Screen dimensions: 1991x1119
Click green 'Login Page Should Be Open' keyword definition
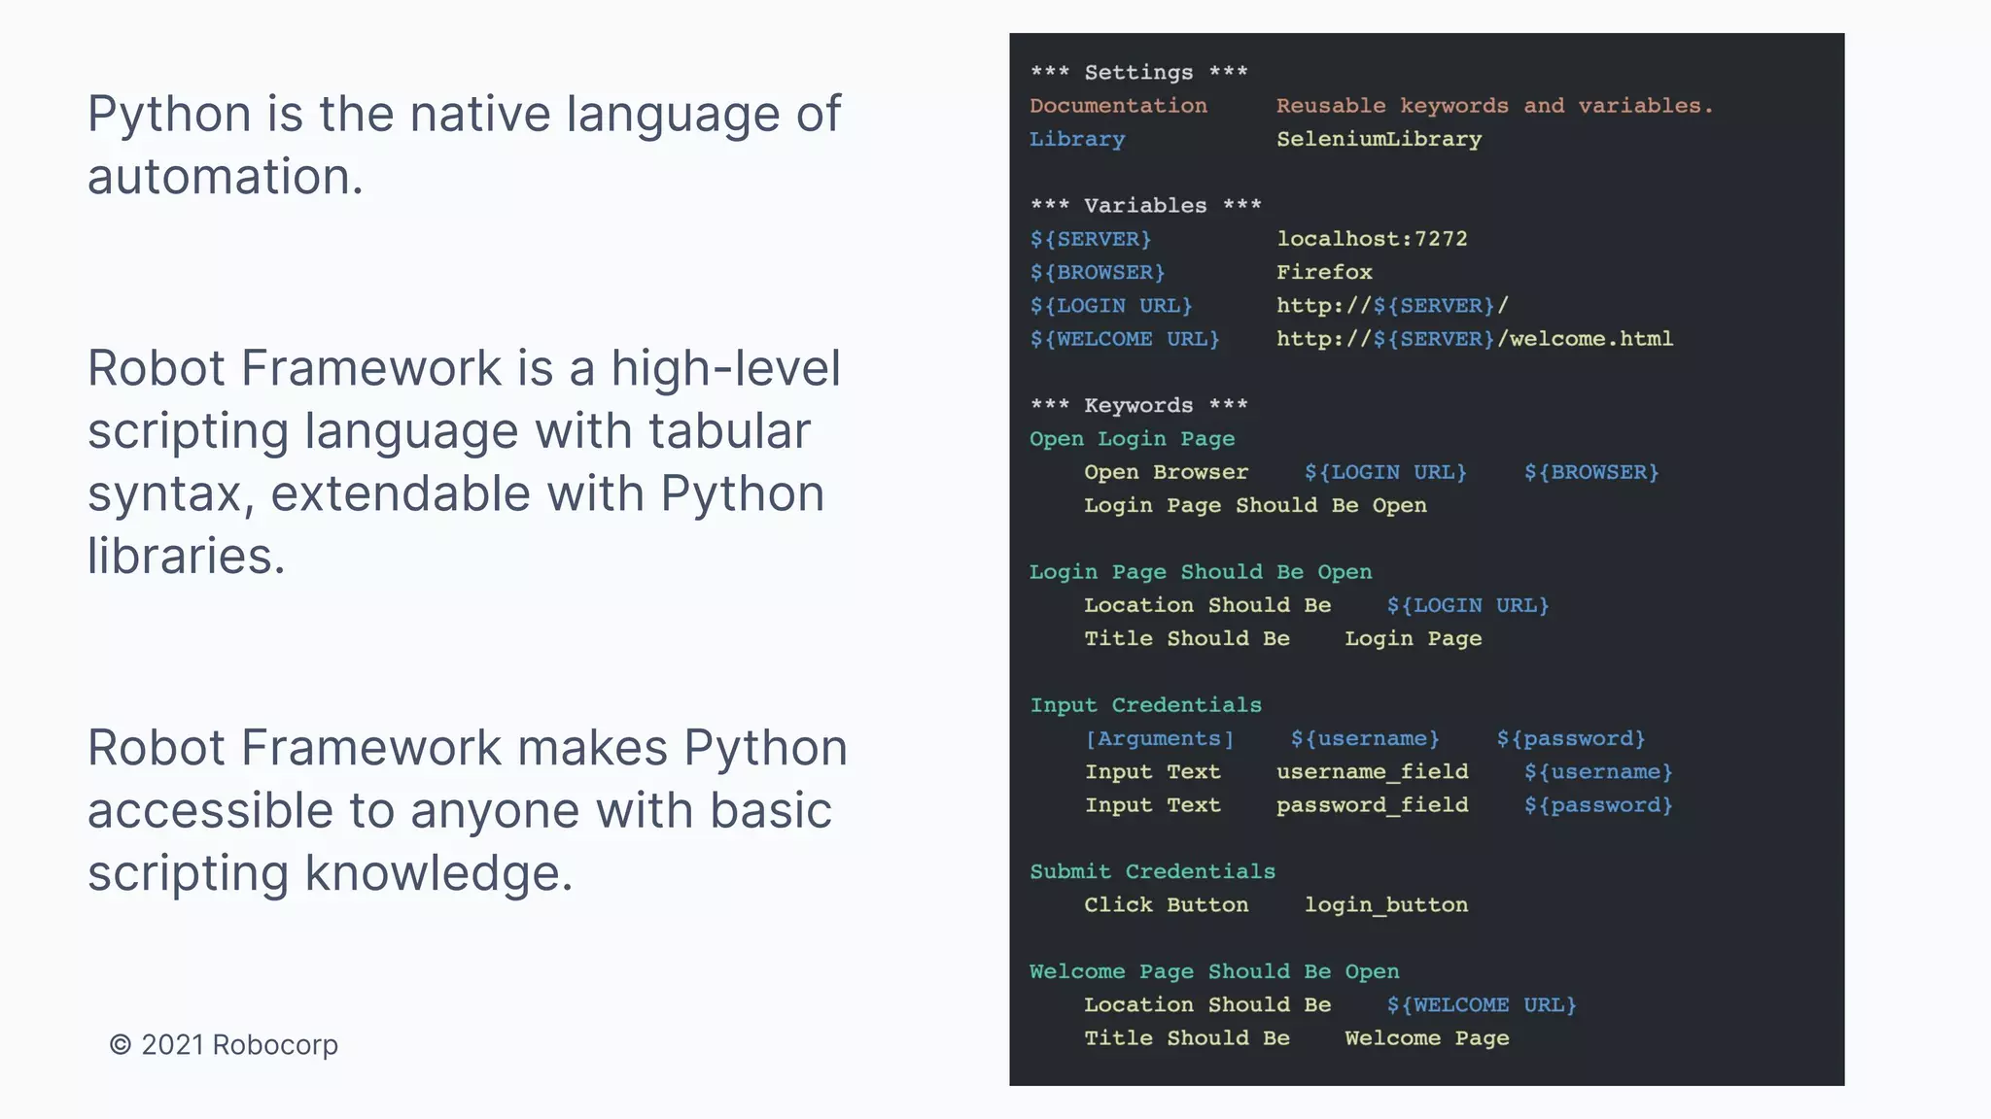tap(1201, 572)
